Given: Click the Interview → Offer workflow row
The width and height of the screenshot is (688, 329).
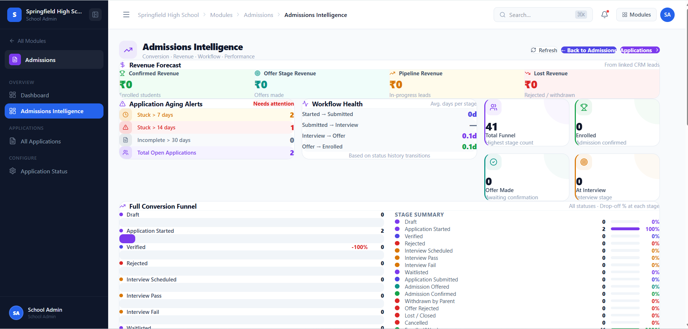Looking at the screenshot, I should (x=389, y=135).
